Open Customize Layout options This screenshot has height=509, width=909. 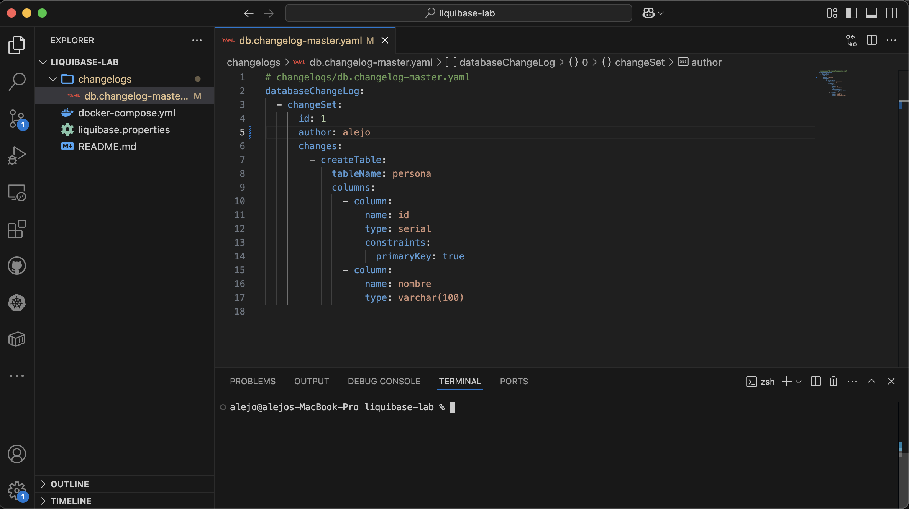coord(832,13)
